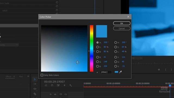Select the HSL Hue radio button

[x=116, y=42]
